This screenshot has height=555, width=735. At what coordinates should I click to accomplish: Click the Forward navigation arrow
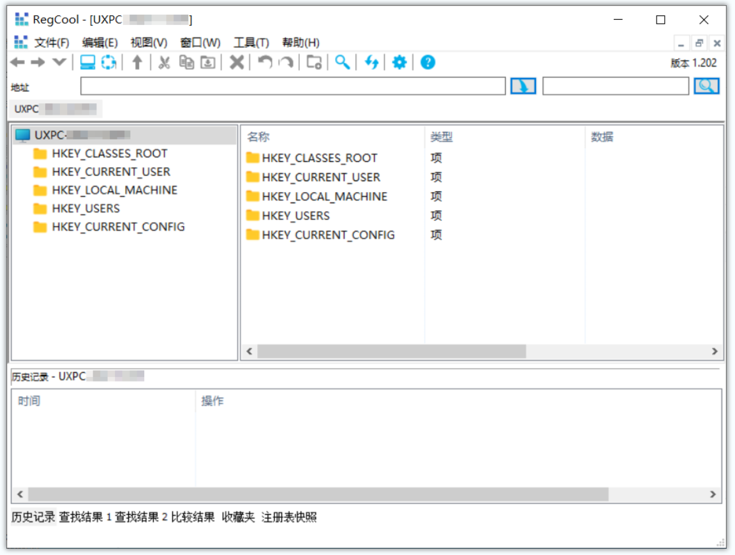[x=38, y=62]
